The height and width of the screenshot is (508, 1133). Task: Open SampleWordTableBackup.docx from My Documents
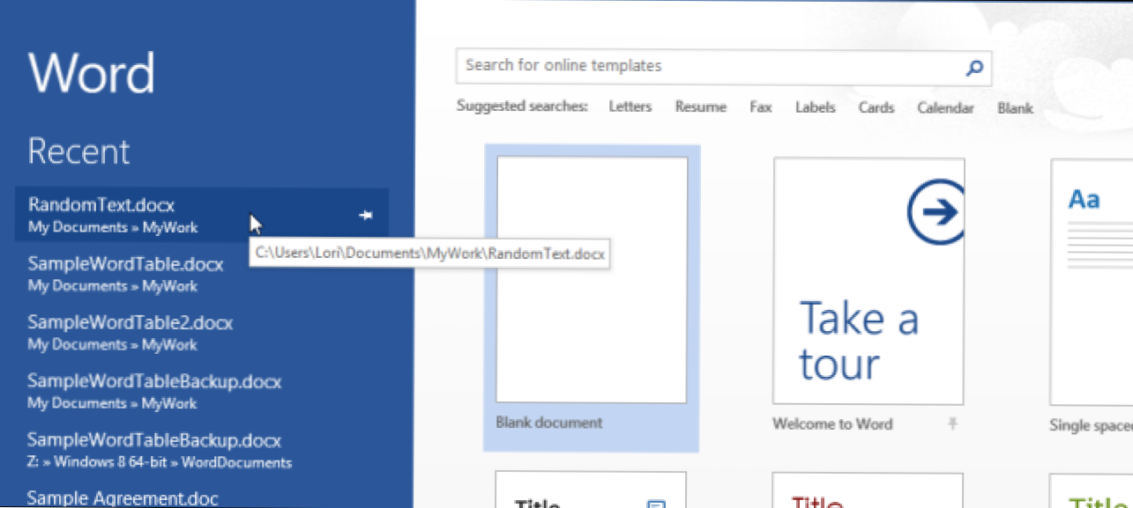tap(154, 382)
